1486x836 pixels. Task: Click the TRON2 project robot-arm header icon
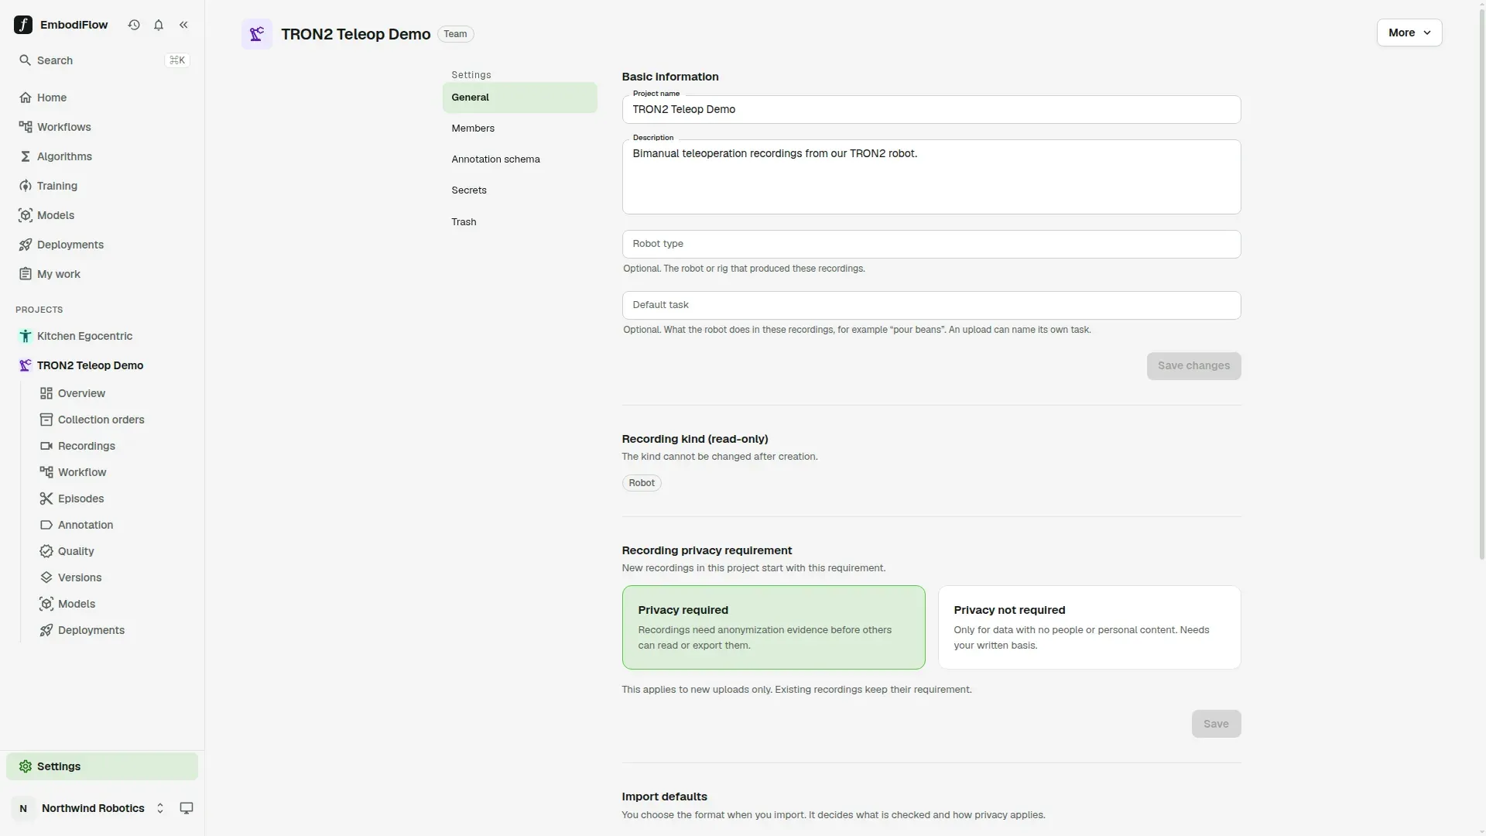click(x=257, y=34)
